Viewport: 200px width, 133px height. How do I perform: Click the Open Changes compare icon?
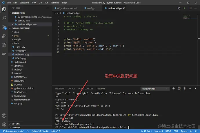click(x=179, y=8)
